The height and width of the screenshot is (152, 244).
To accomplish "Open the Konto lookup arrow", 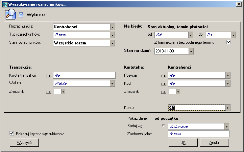I will [228, 108].
